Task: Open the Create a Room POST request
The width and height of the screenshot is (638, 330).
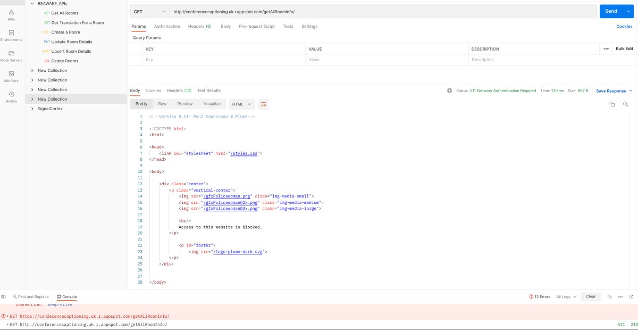Action: click(x=65, y=32)
